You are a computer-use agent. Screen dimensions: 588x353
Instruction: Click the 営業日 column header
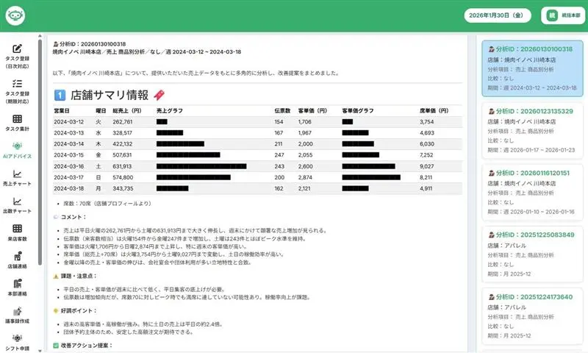coord(62,110)
